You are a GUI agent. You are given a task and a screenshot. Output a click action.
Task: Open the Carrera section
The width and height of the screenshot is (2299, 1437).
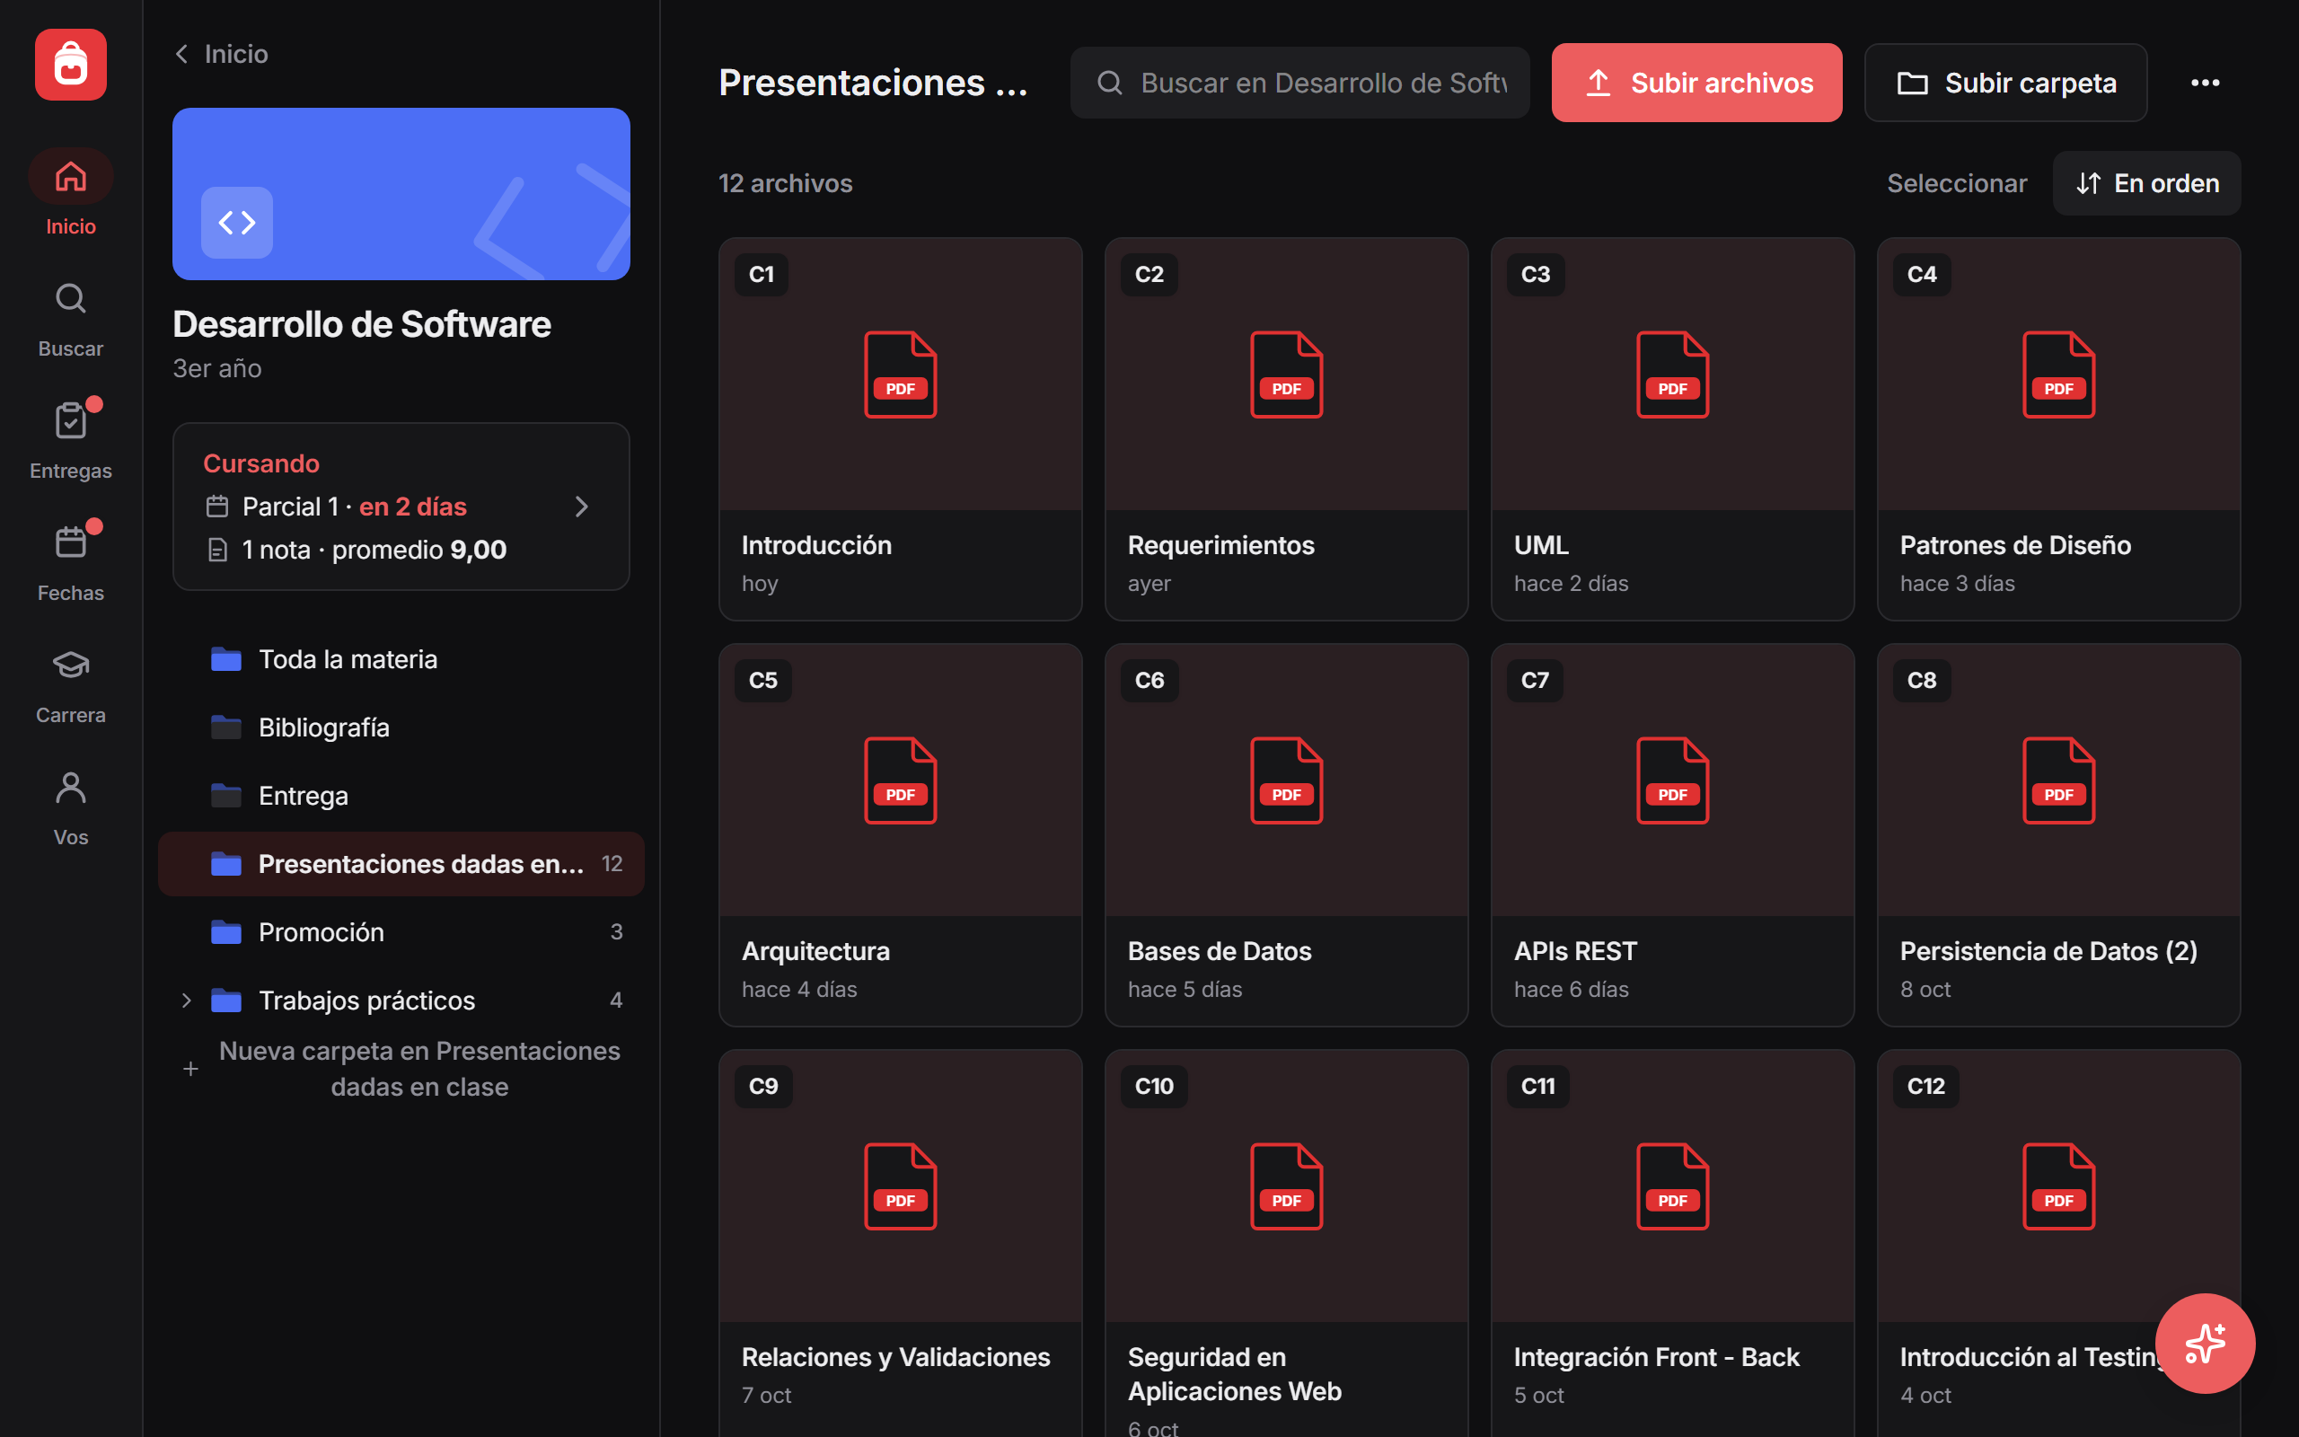tap(70, 686)
